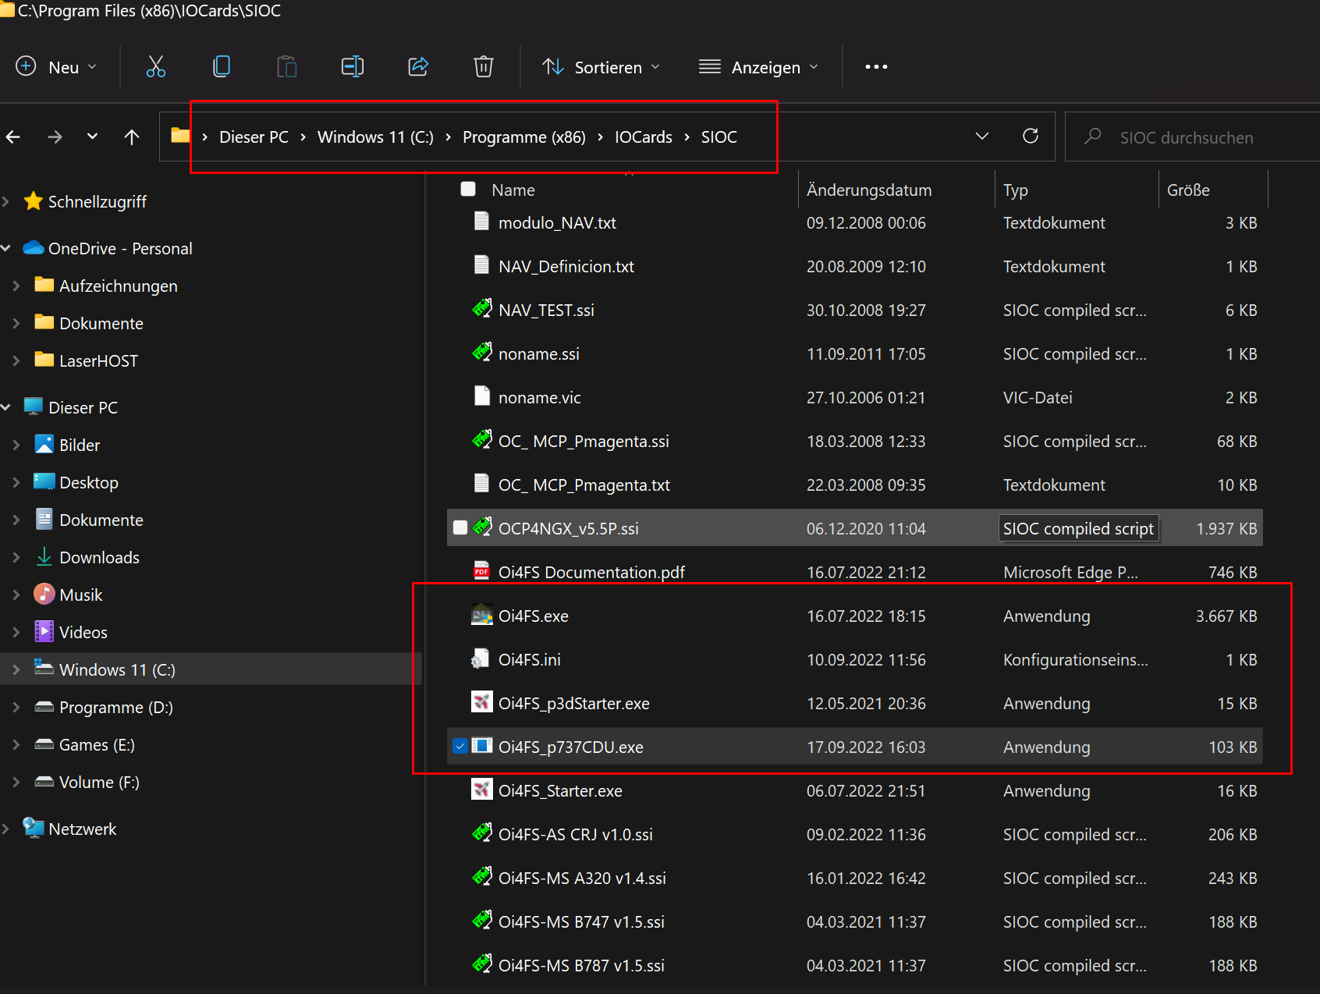Click the Oi4FS_p3dStarter.exe icon
The height and width of the screenshot is (994, 1320).
pos(482,702)
